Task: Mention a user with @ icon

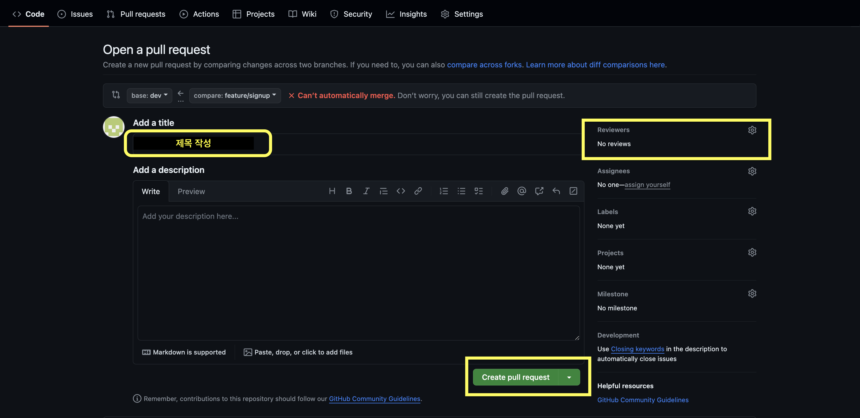Action: [521, 191]
